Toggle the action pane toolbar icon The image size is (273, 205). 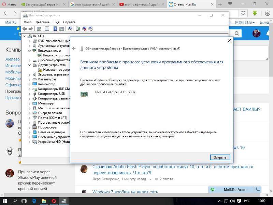62,29
